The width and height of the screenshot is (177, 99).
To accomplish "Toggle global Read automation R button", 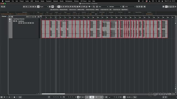I will coord(31,7).
